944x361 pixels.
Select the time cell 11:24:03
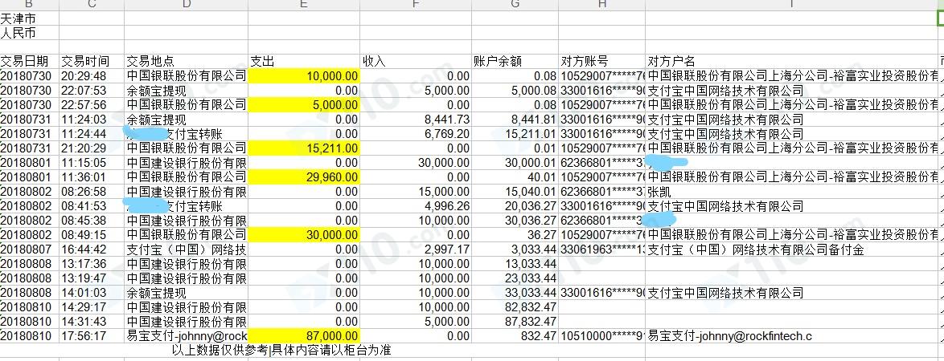pyautogui.click(x=92, y=119)
